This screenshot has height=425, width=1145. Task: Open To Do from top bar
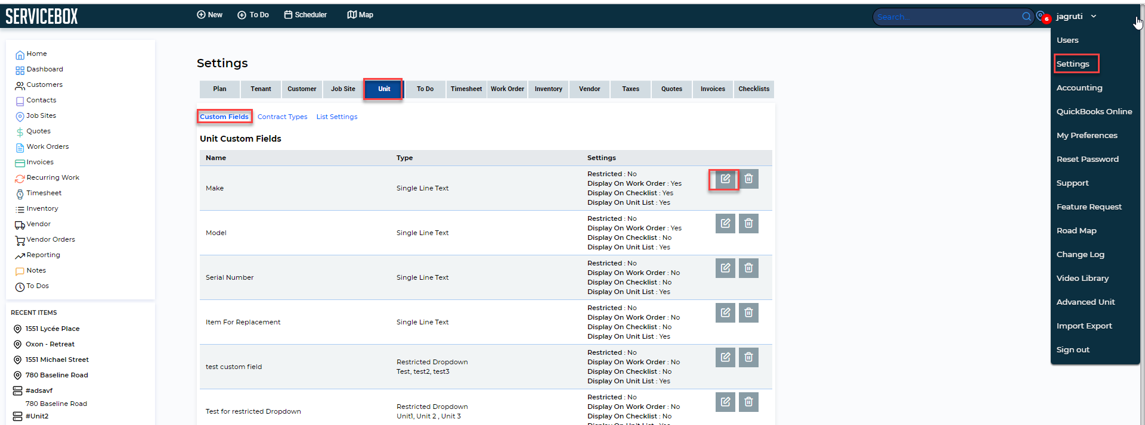coord(253,15)
